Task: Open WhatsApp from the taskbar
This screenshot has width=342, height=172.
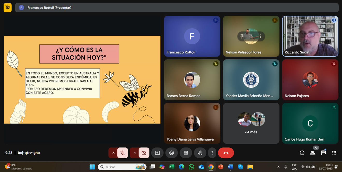Action: pos(191,167)
